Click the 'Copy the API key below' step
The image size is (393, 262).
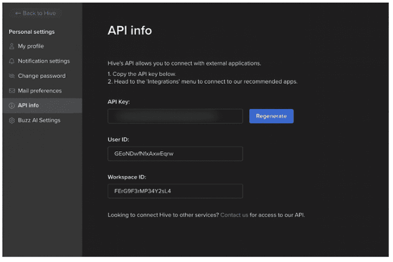pos(142,74)
